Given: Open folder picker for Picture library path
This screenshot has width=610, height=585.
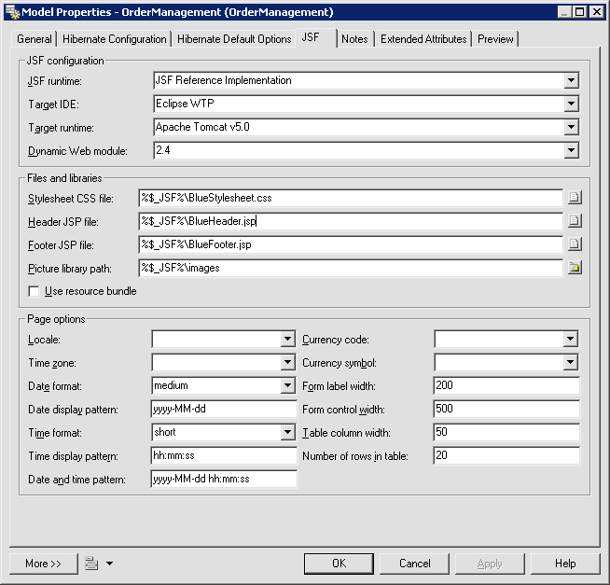Looking at the screenshot, I should [575, 268].
